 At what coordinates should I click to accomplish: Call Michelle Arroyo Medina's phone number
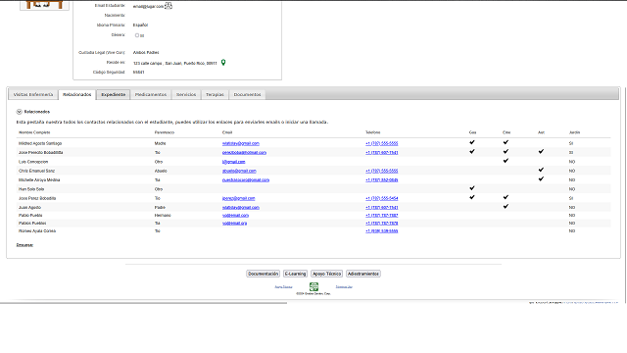pos(381,180)
